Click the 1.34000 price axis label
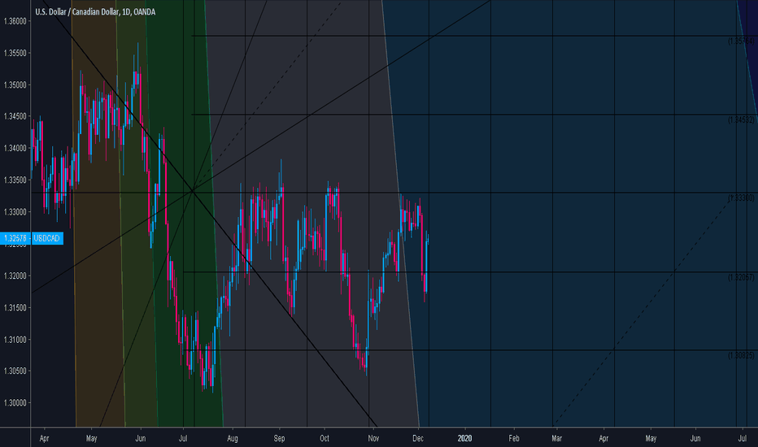 pyautogui.click(x=15, y=148)
